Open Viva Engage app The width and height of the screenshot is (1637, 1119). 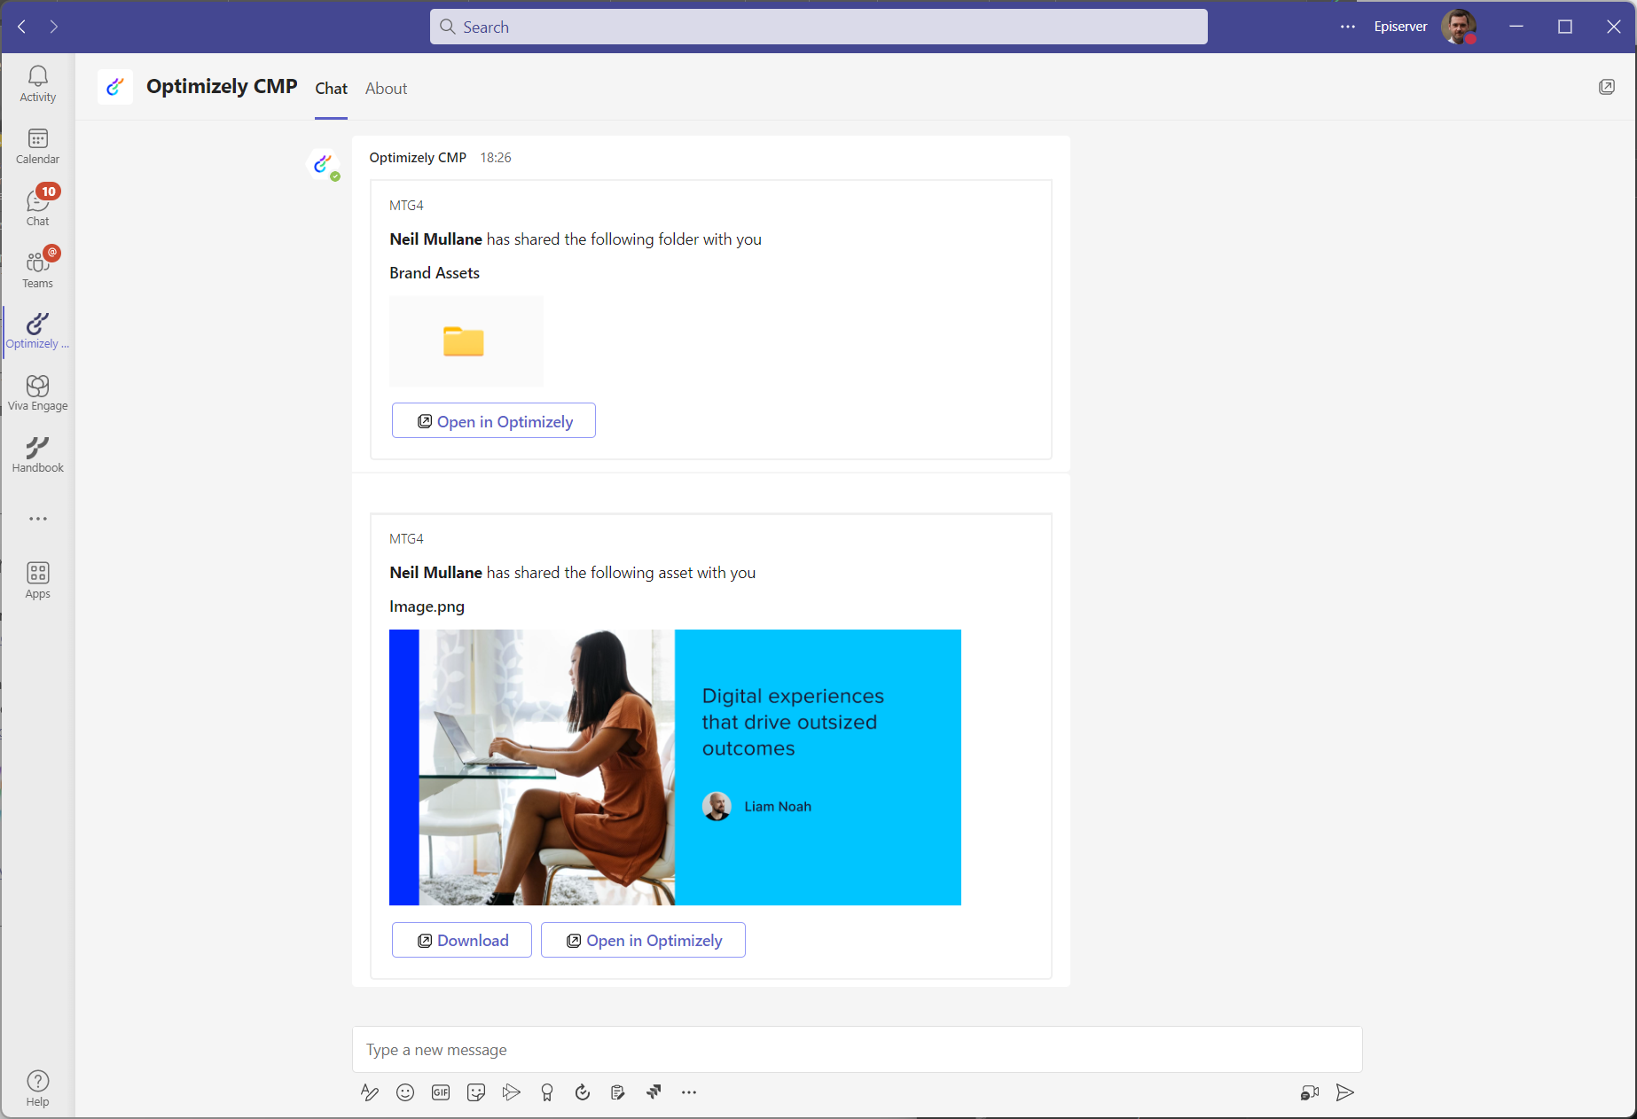37,393
